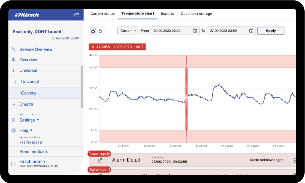Open the Document storage tab
Viewport: 305px width, 183px height.
pos(196,14)
